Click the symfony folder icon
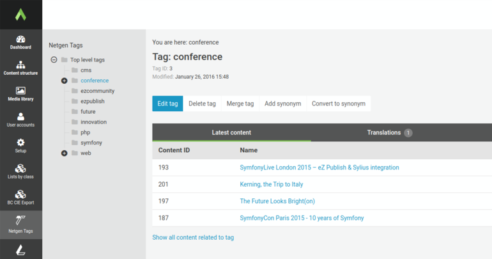492x259 pixels. pyautogui.click(x=75, y=143)
